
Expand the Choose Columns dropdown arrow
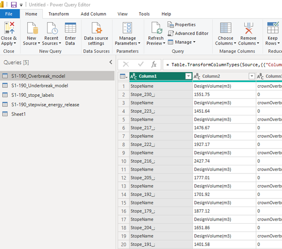235,43
